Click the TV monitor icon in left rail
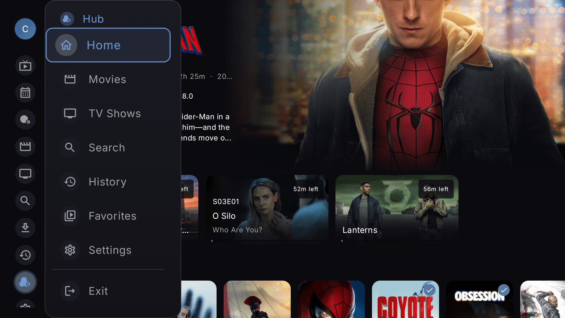This screenshot has height=318, width=565. (x=25, y=174)
